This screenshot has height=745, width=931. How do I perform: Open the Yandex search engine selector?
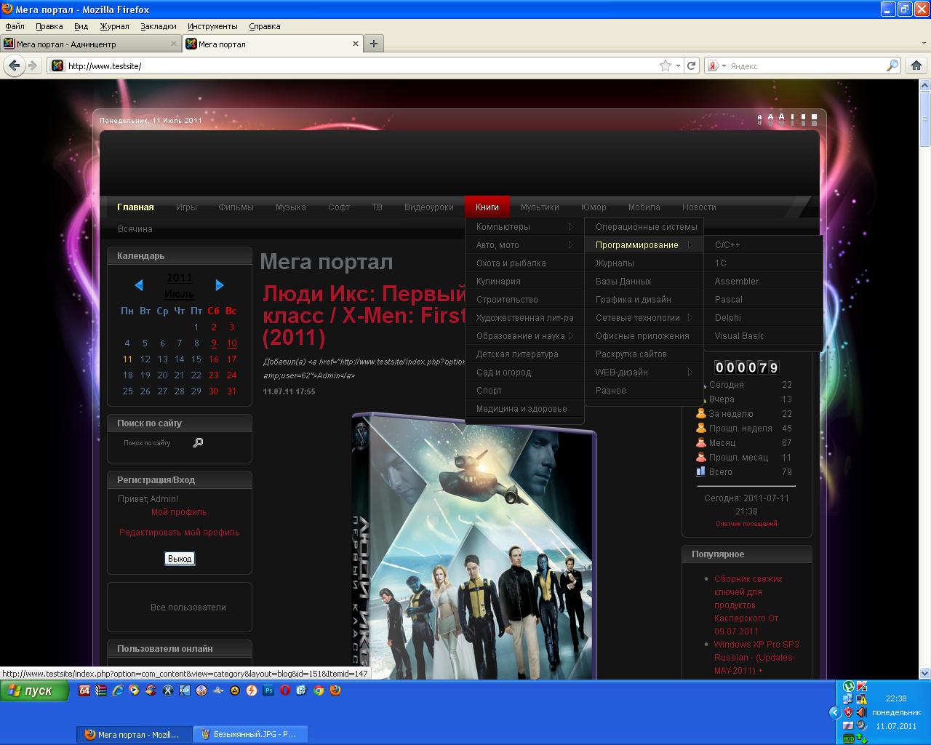[x=716, y=65]
